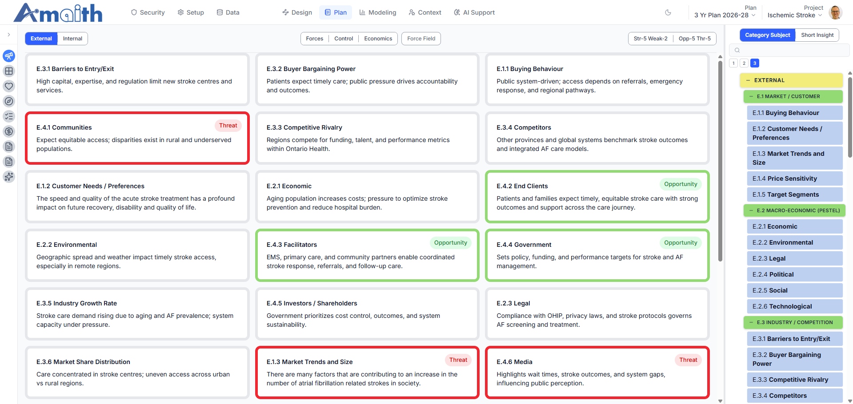Switch to the Internal view
Image resolution: width=853 pixels, height=404 pixels.
click(x=72, y=39)
